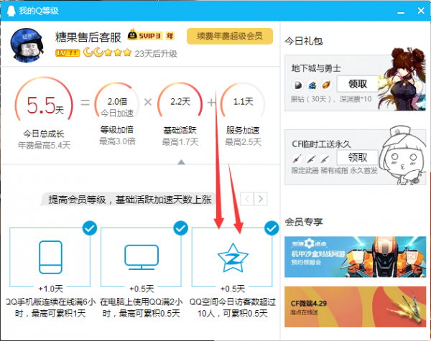Click the 服务加速 label
The width and height of the screenshot is (431, 341).
[x=243, y=130]
